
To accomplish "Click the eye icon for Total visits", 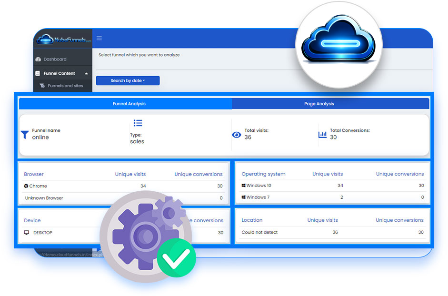I will tap(236, 135).
